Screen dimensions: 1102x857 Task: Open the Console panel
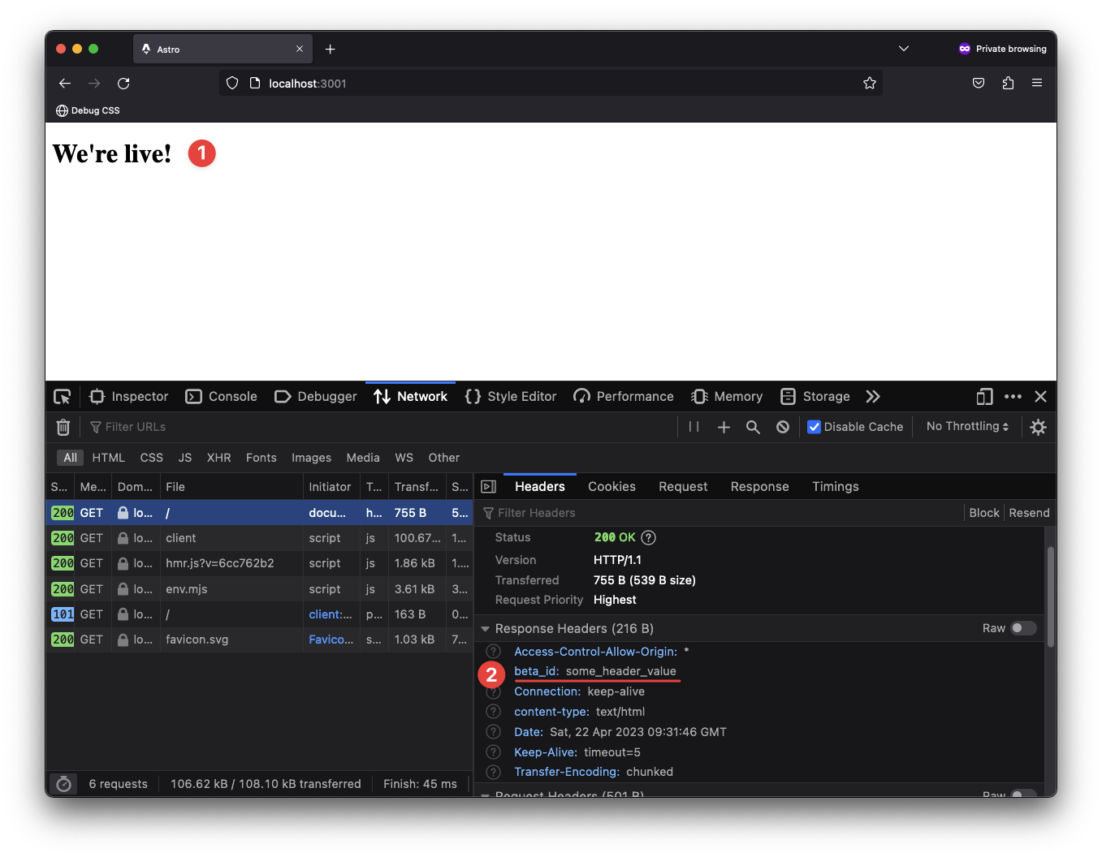tap(221, 396)
